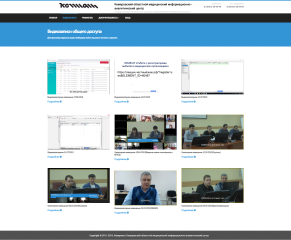
Task: Click the caption 'Селекторное совещание 18.04.2019'
Action: [x=143, y=153]
